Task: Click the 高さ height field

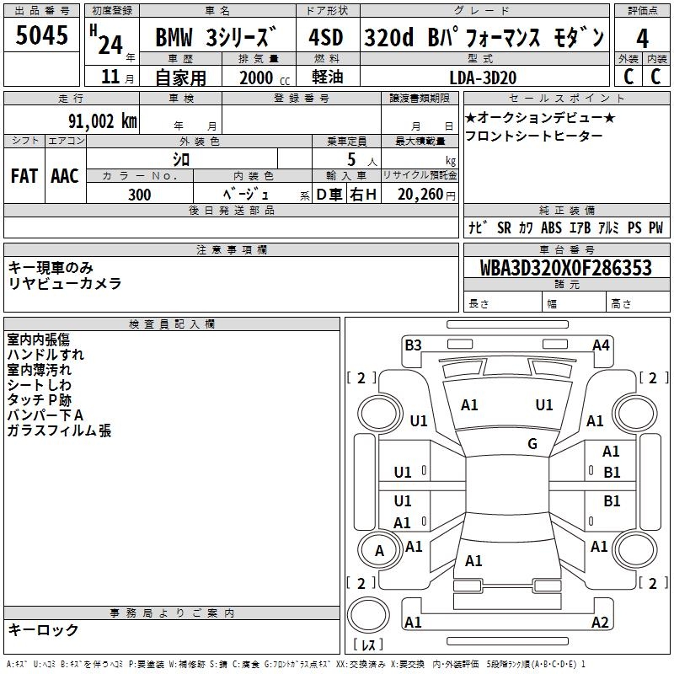Action: (638, 303)
